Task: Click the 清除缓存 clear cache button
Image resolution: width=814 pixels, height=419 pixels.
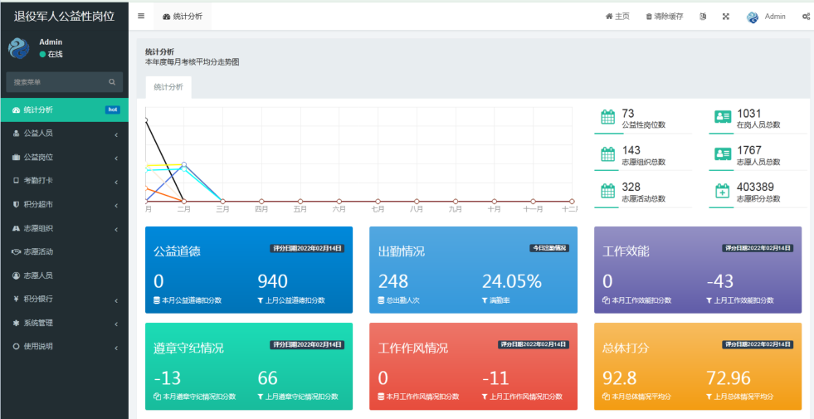Action: point(665,17)
